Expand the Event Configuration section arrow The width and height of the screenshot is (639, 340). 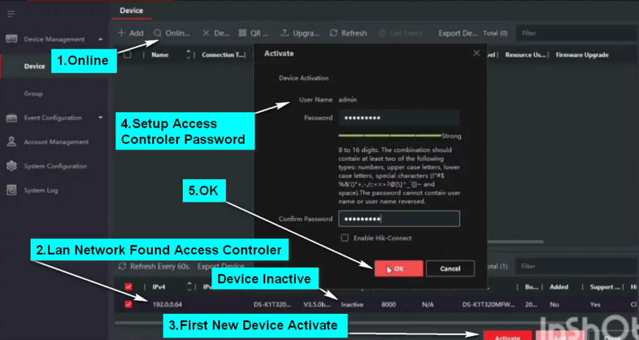(x=100, y=118)
